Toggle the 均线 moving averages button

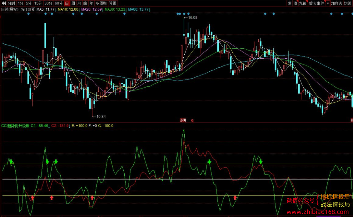tap(348, 3)
